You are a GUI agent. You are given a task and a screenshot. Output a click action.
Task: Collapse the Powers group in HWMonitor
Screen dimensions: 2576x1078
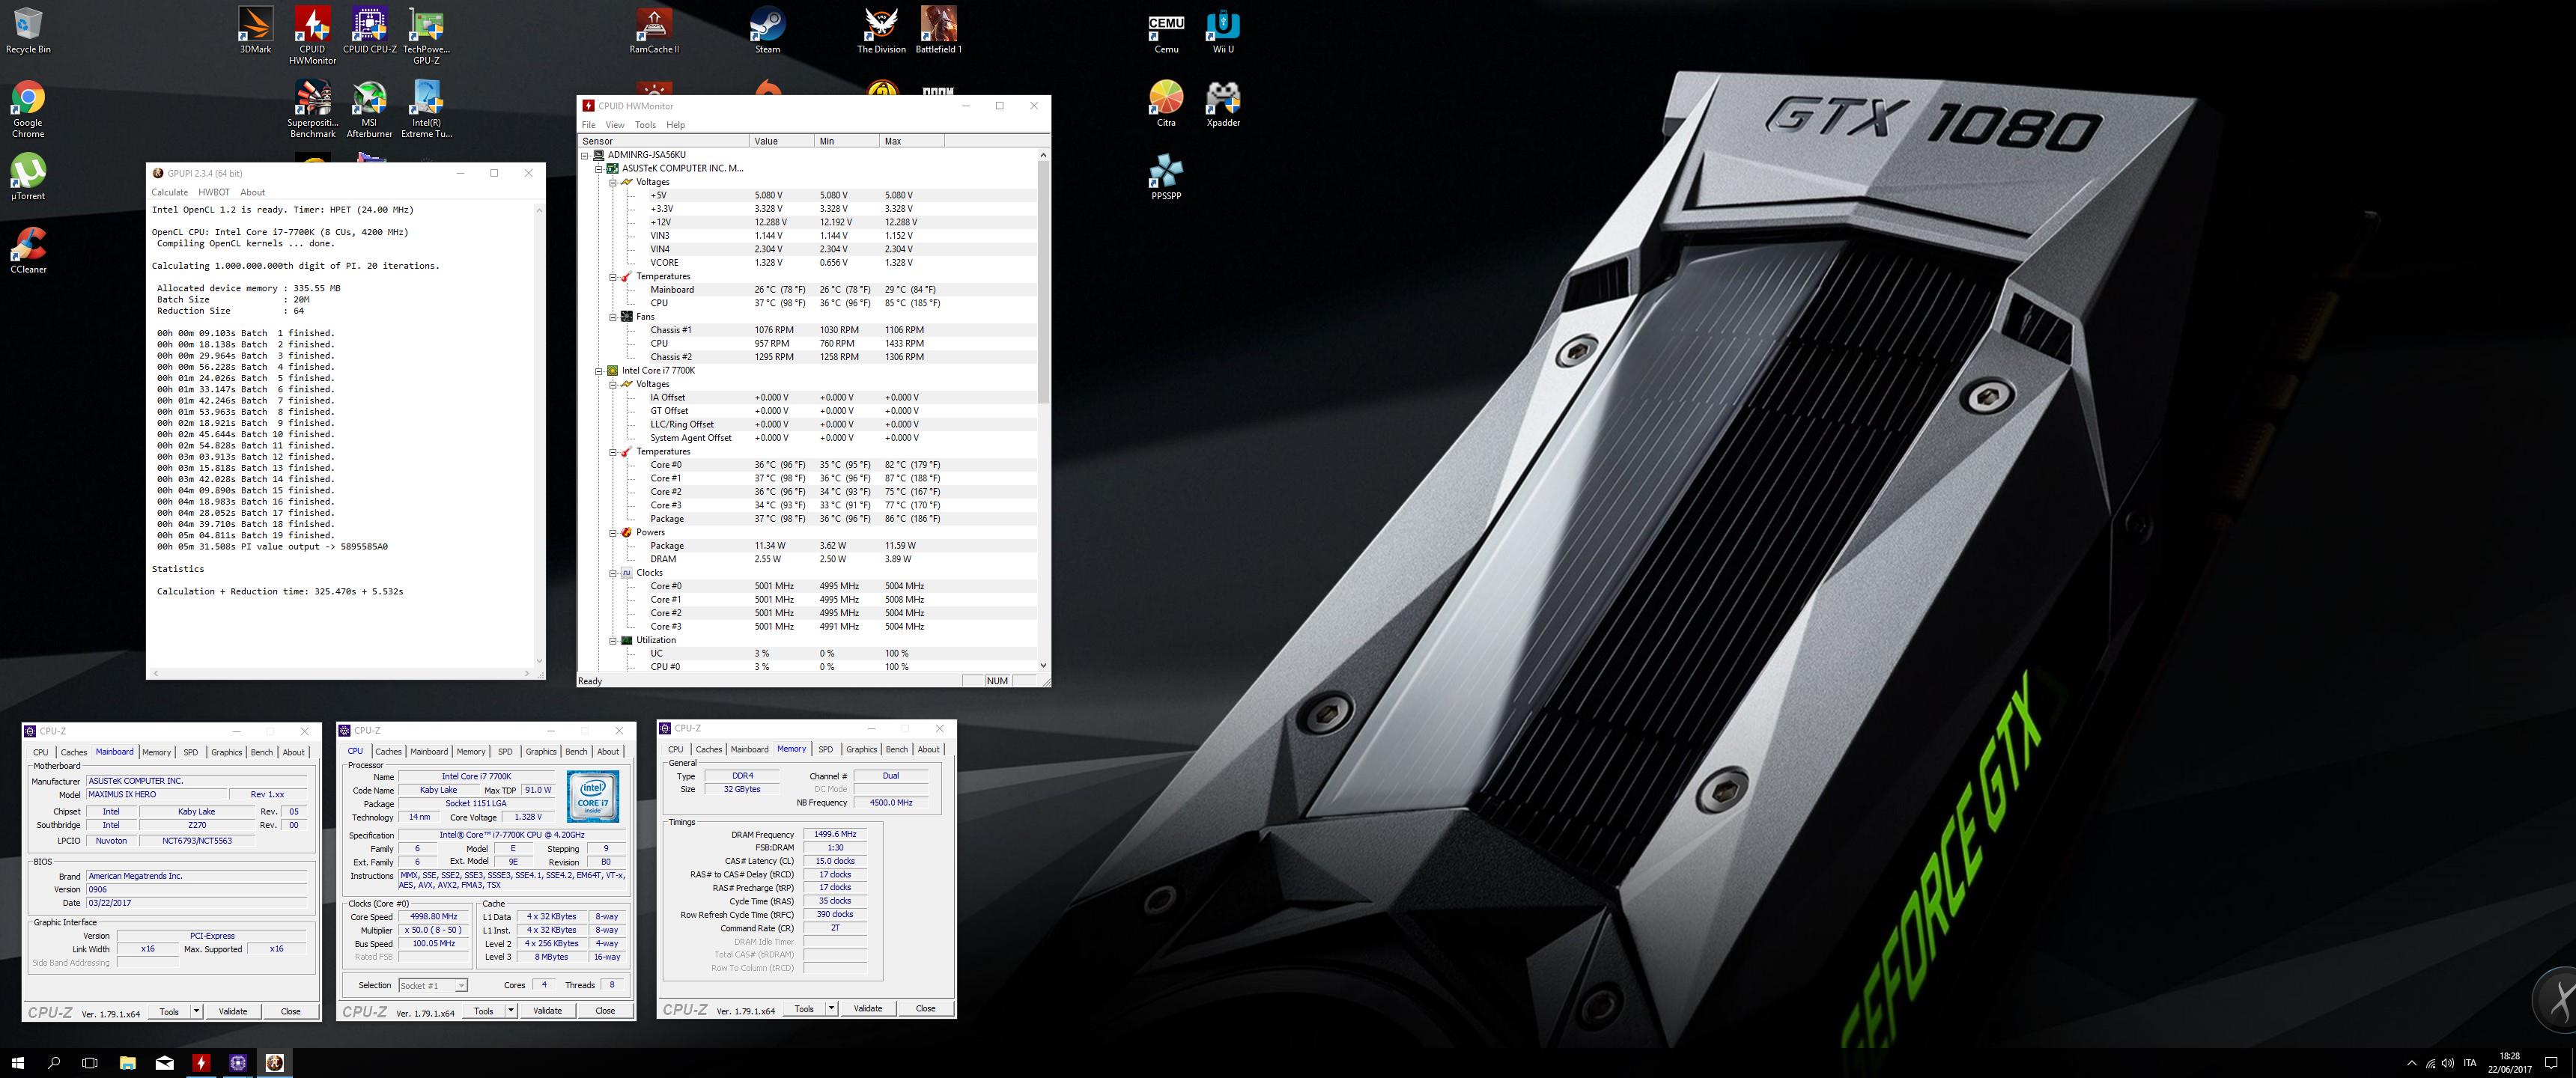coord(613,533)
